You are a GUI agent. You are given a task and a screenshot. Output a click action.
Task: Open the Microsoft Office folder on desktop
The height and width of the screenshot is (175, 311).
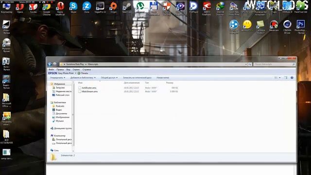pyautogui.click(x=6, y=100)
